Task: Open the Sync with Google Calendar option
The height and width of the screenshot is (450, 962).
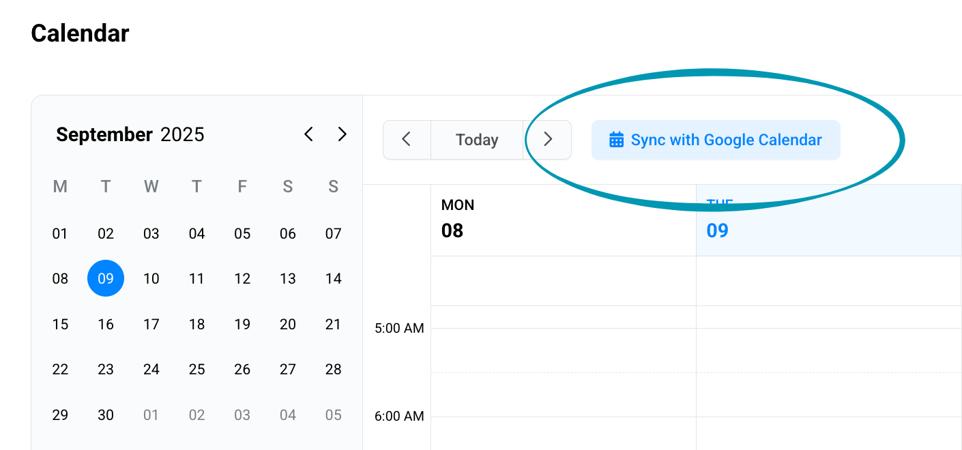Action: tap(716, 139)
